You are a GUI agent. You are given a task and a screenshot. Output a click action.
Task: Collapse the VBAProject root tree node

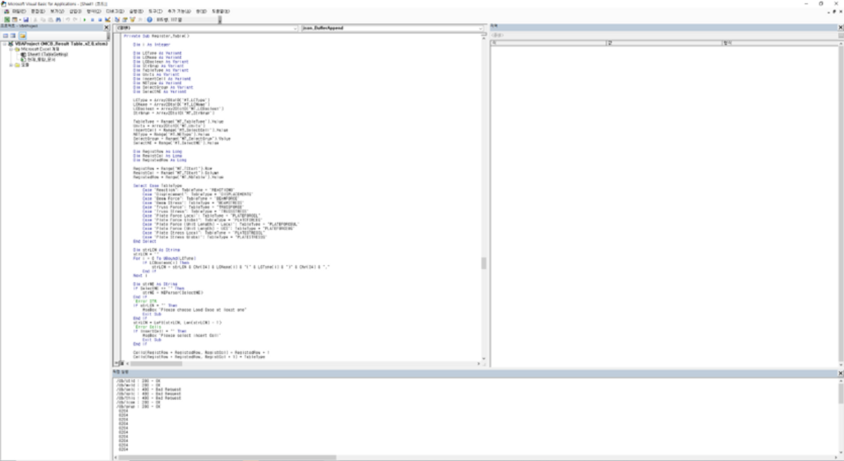click(5, 43)
